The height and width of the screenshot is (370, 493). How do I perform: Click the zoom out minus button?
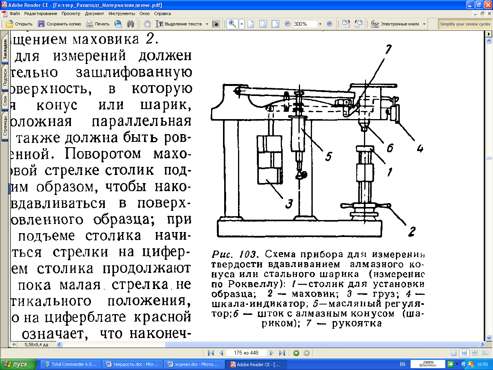tap(288, 24)
